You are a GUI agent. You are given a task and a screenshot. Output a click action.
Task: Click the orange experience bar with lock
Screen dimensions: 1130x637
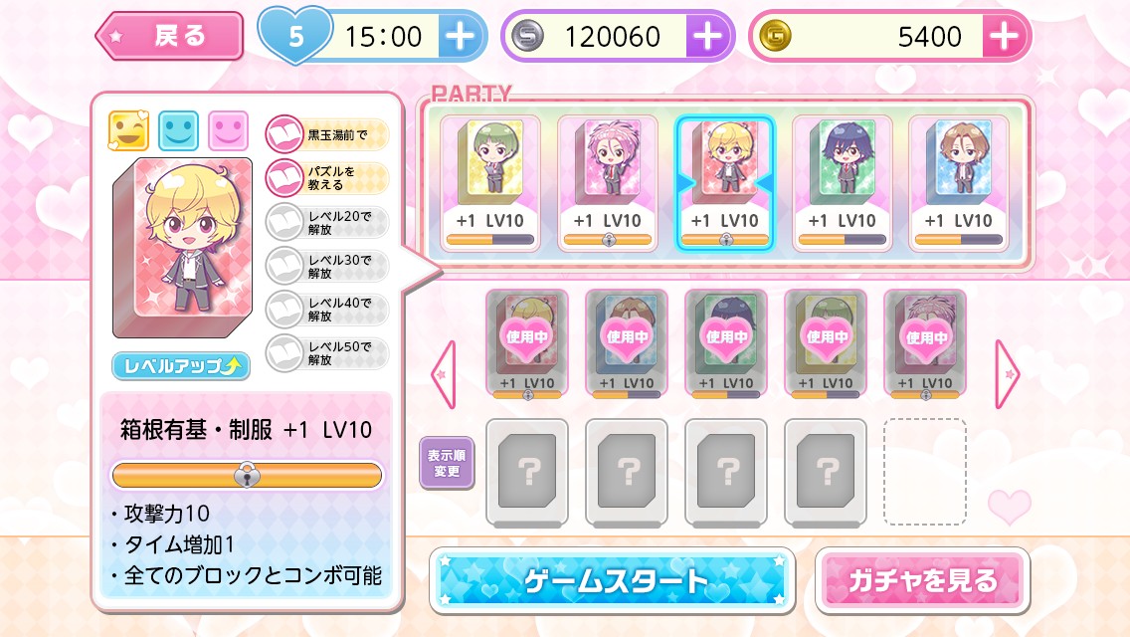(x=247, y=476)
